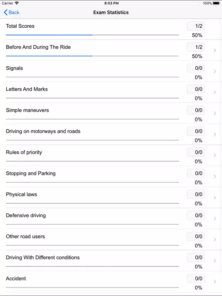Go Back to the previous screen

pyautogui.click(x=12, y=12)
